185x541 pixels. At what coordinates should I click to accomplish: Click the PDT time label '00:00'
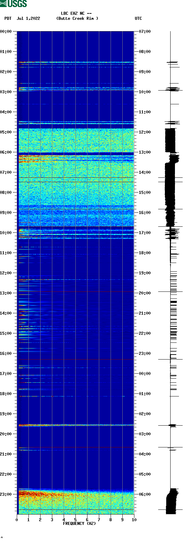(x=6, y=32)
